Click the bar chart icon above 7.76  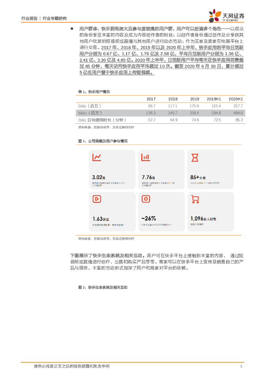(146, 157)
